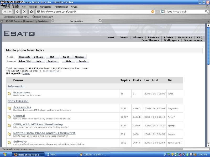Screen dimensions: 210x157
Task: Reload the current page
Action: click(17, 12)
